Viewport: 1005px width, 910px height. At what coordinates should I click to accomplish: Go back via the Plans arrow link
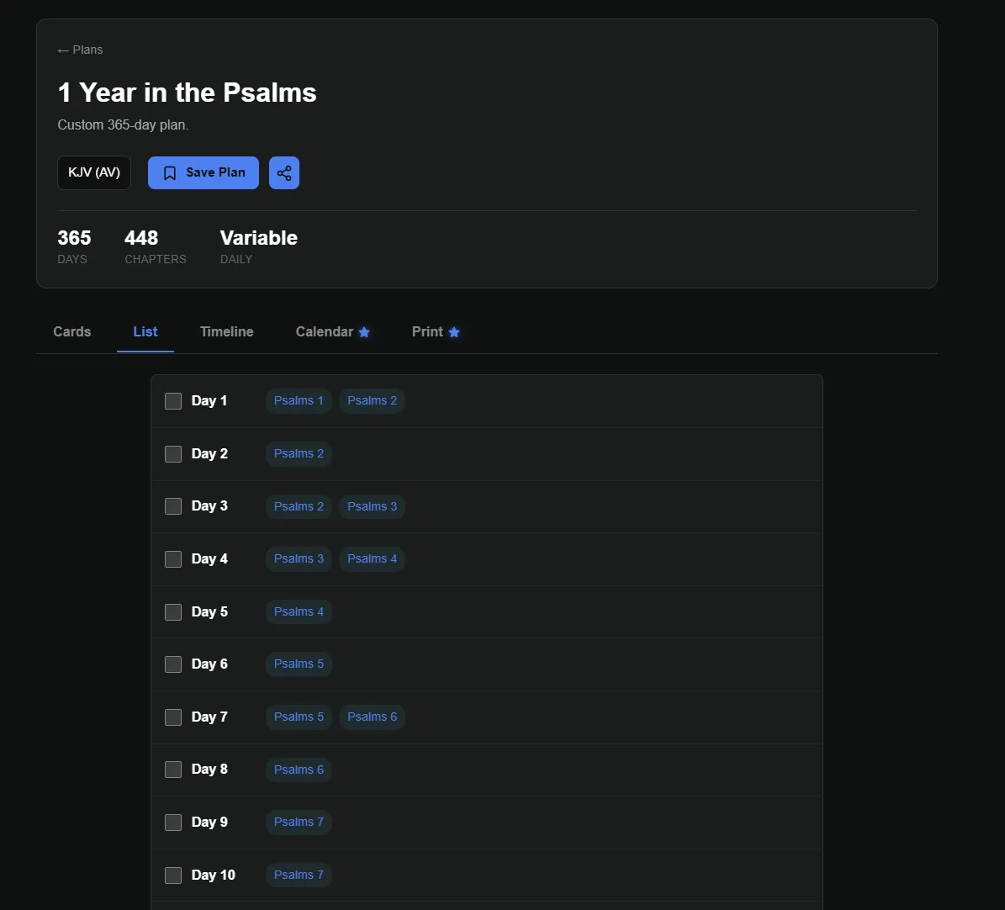pos(80,50)
